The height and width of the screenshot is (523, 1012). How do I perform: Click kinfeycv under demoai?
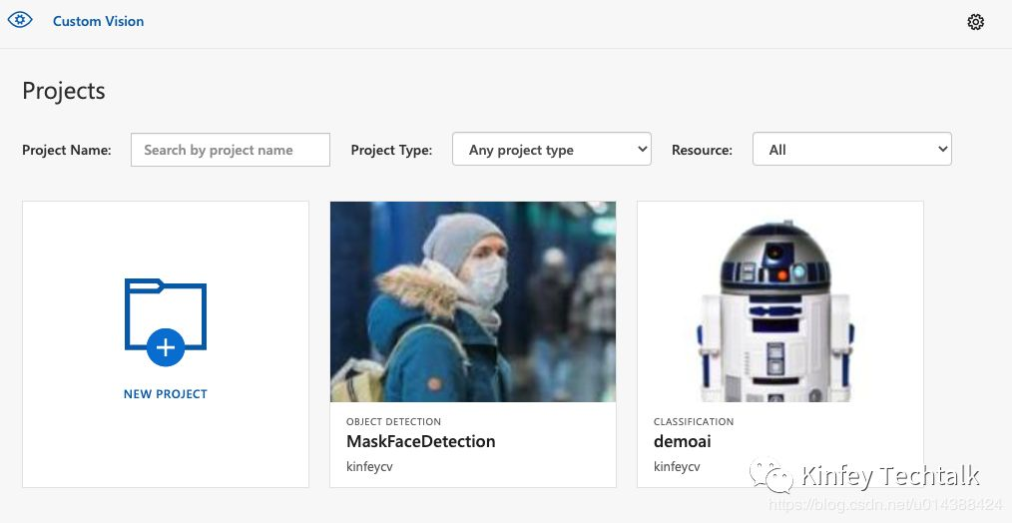pos(677,466)
